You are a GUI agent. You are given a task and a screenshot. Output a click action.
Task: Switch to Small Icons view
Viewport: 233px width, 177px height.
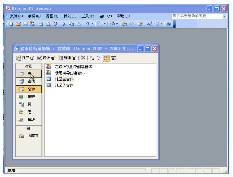(x=99, y=58)
